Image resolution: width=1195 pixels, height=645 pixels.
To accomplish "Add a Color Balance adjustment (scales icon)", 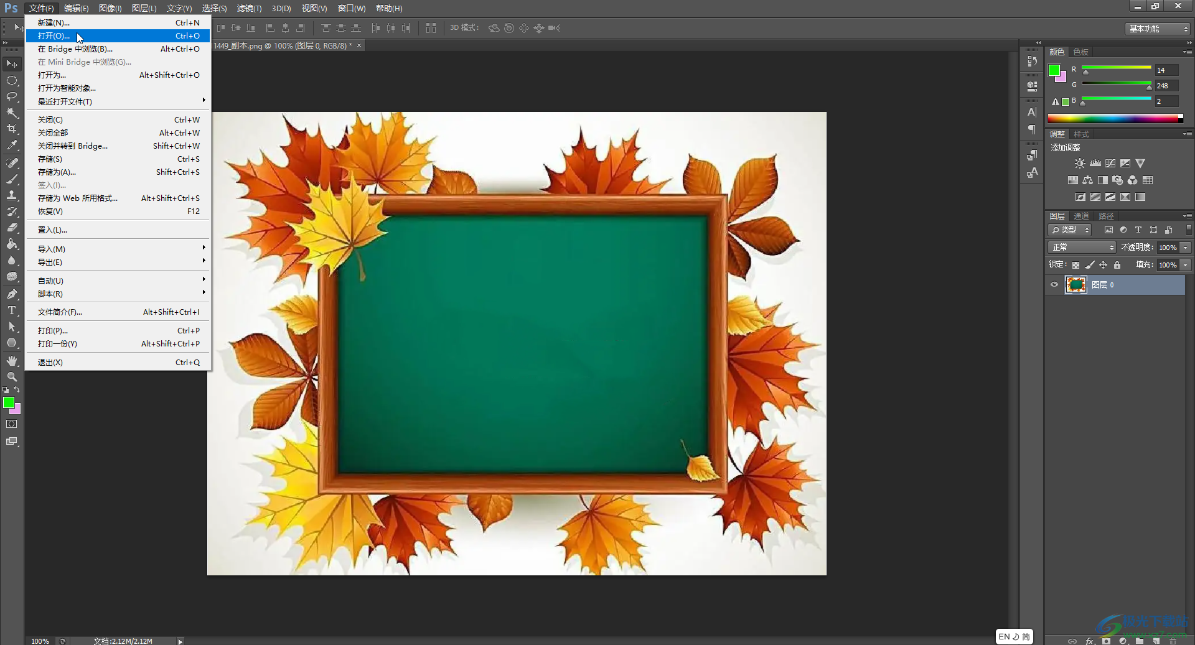I will [x=1087, y=180].
